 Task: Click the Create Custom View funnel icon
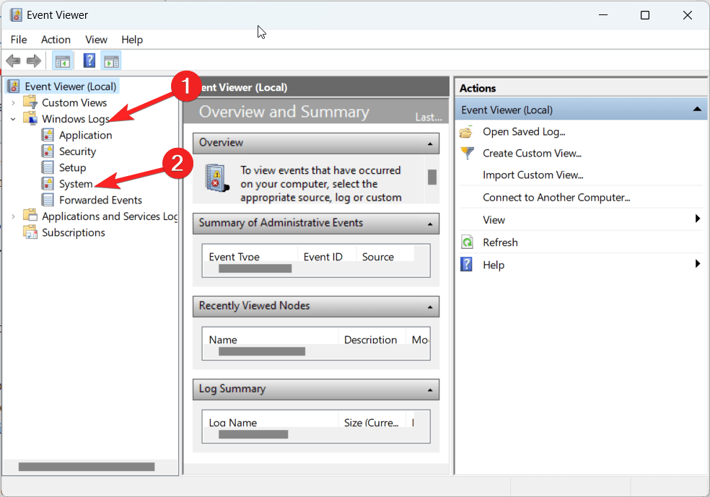[467, 153]
